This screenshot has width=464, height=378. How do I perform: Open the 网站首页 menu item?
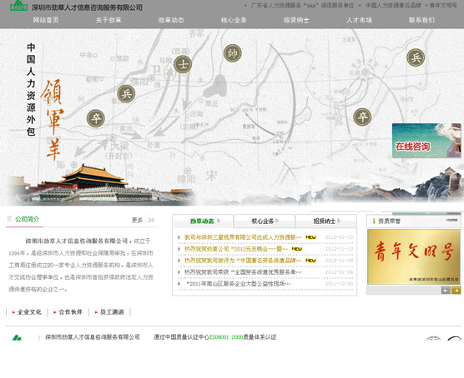(46, 20)
